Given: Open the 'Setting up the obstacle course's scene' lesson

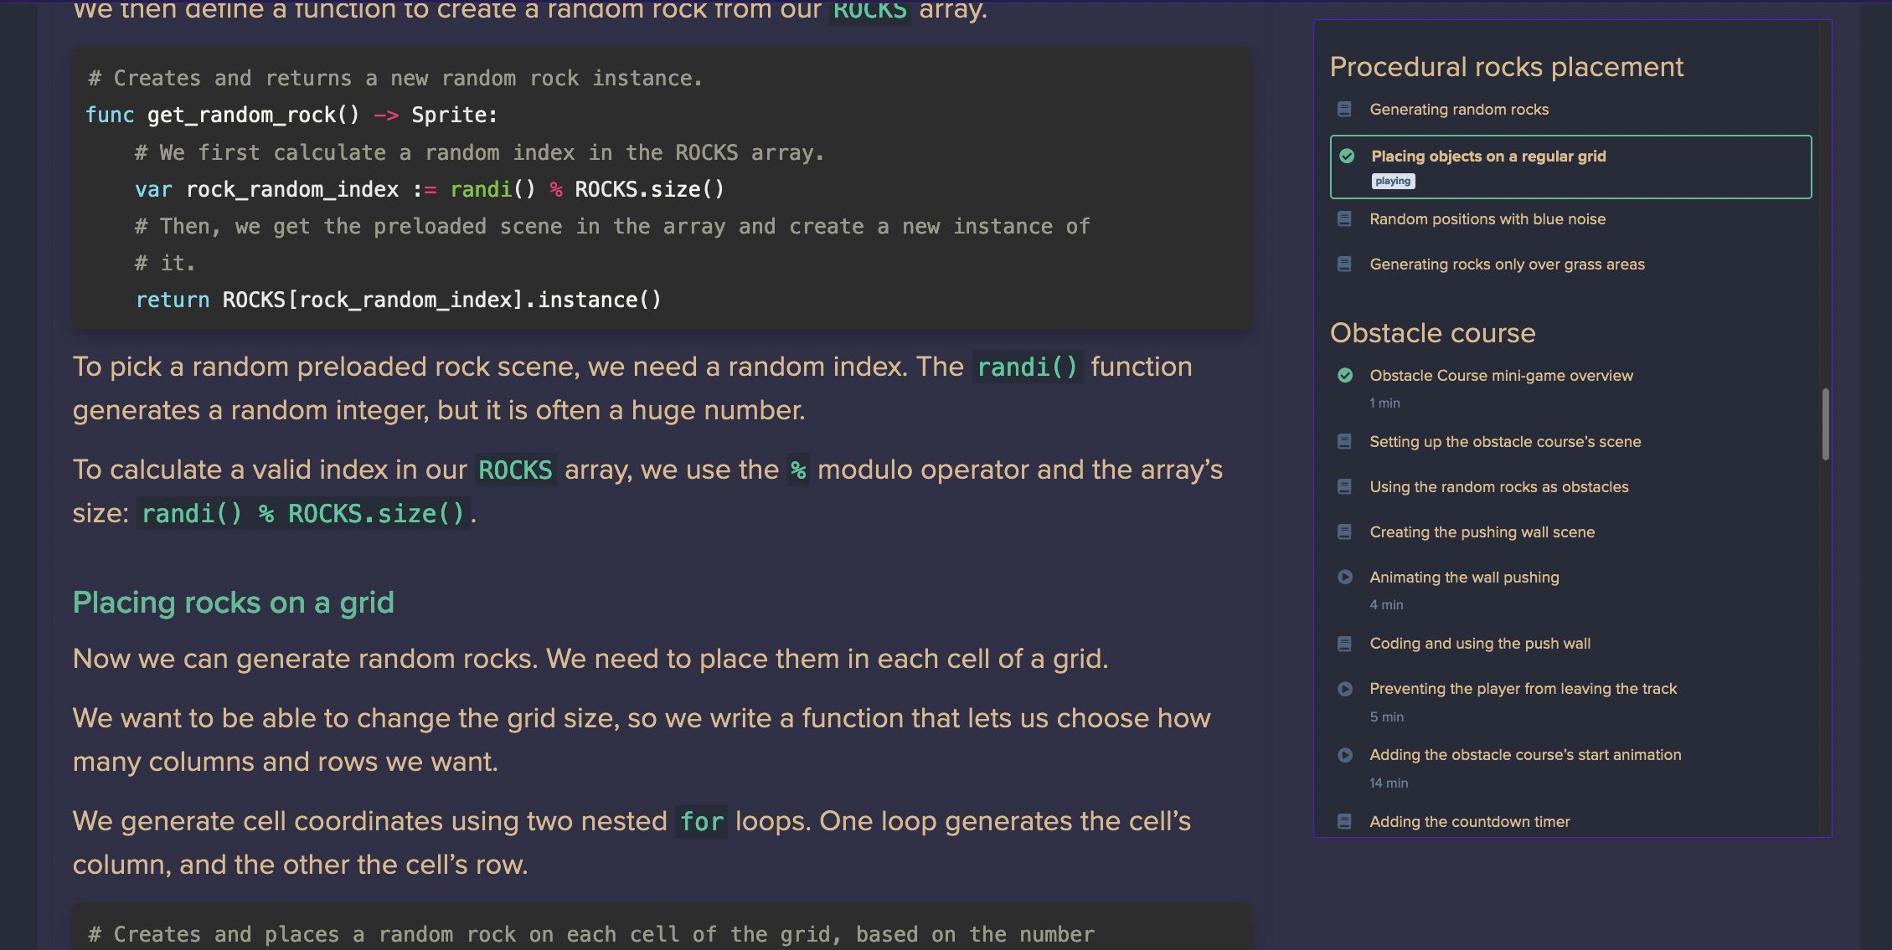Looking at the screenshot, I should click(1505, 441).
